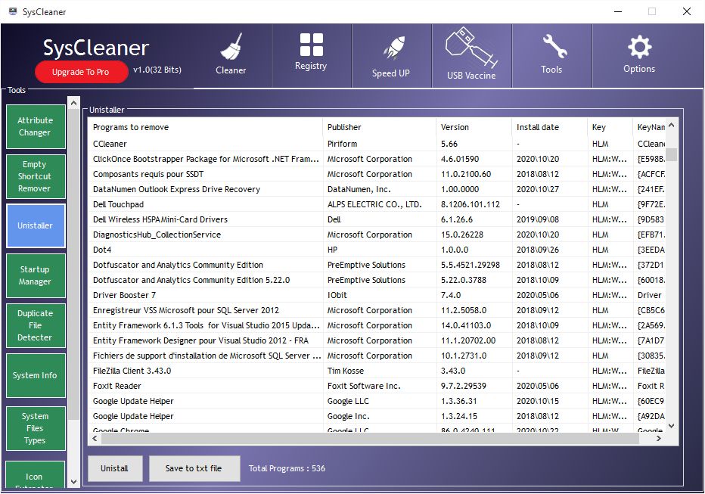Select the Dot4 program row

pos(377,250)
